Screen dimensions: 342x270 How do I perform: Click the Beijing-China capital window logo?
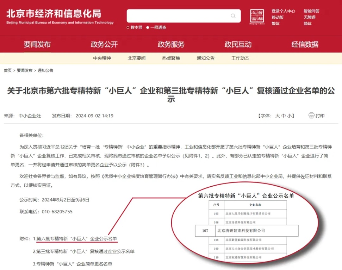point(257,17)
